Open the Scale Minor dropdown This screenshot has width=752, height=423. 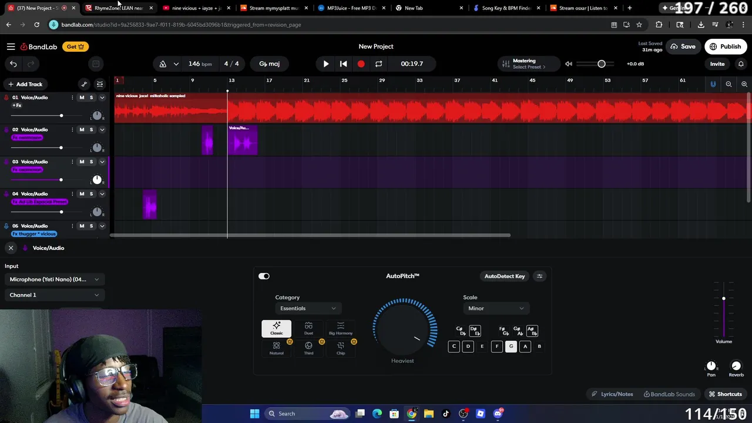(x=496, y=308)
